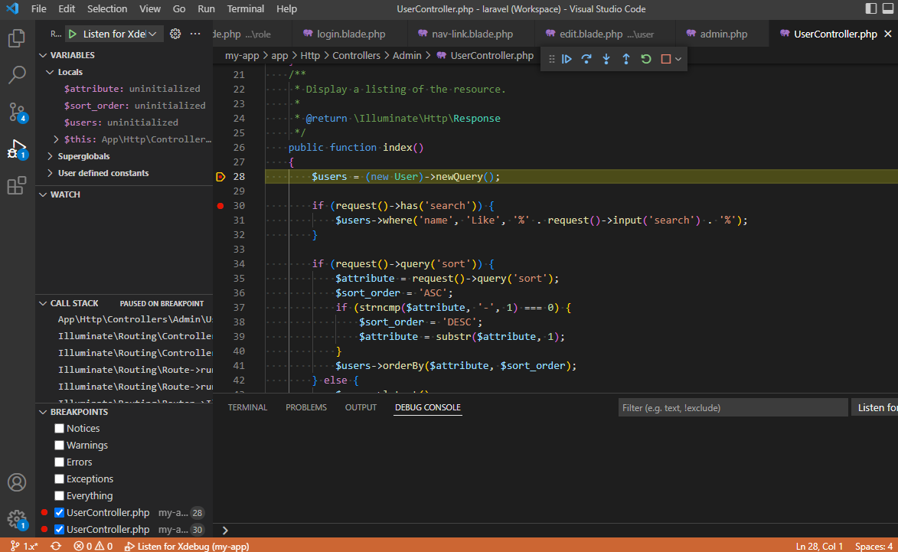This screenshot has height=552, width=898.
Task: Expand User defined constants group
Action: pos(50,173)
